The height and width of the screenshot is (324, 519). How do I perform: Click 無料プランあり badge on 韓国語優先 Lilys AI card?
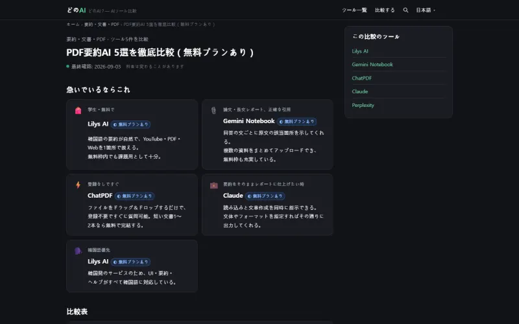(x=131, y=262)
